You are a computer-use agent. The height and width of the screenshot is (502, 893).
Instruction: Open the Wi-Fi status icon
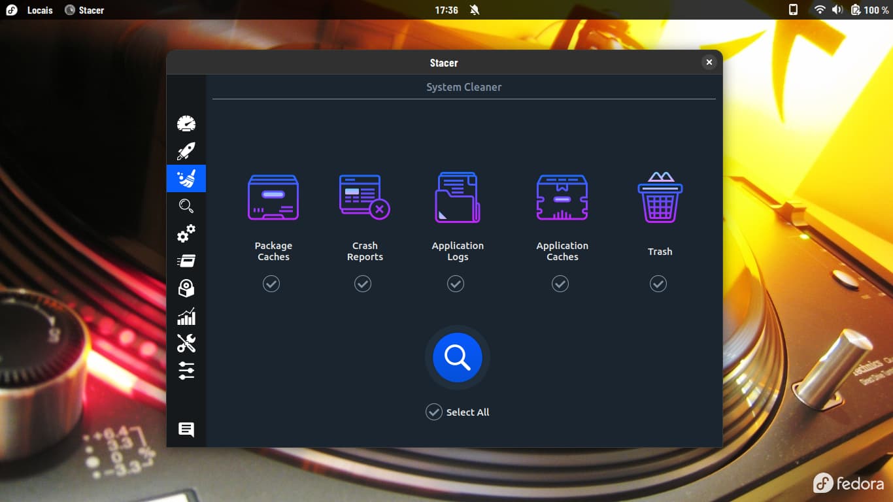[820, 10]
